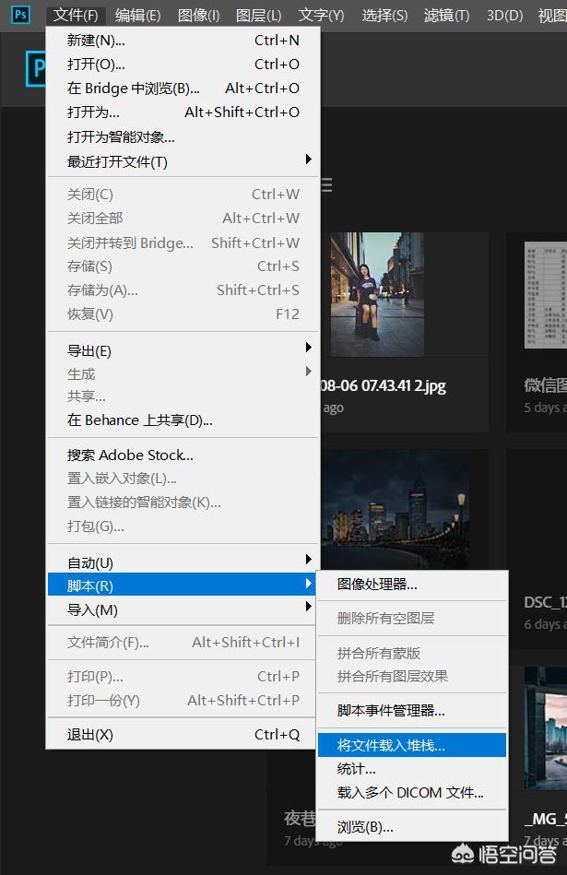Open 脚本事件管理器... from the submenu
The image size is (567, 875).
(x=391, y=710)
